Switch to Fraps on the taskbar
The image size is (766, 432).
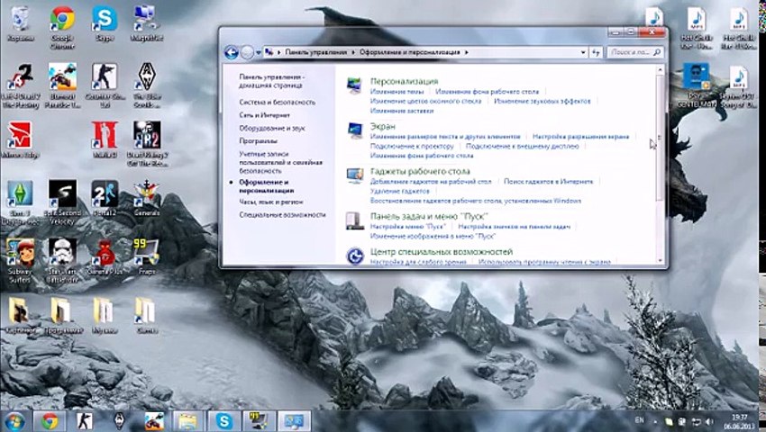(259, 421)
